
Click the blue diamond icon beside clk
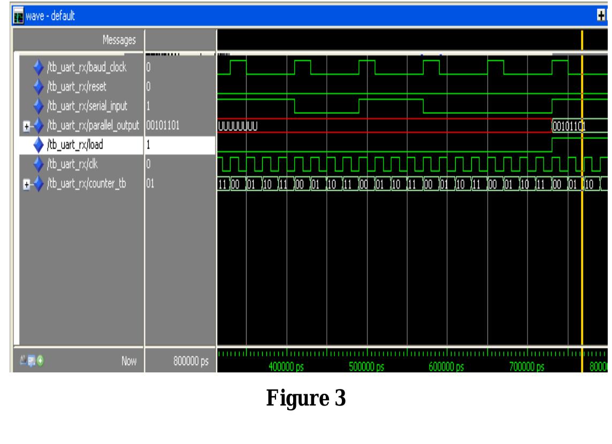tap(39, 164)
